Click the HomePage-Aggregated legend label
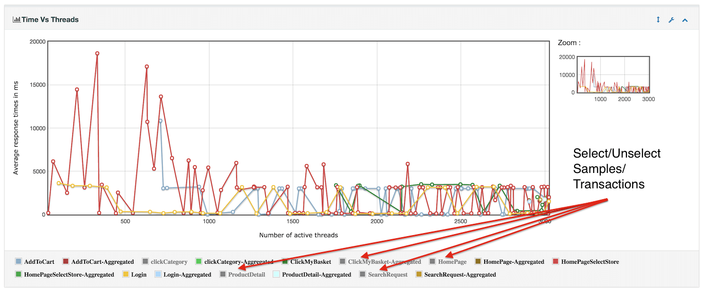Viewport: 705px width, 291px height. 513,262
